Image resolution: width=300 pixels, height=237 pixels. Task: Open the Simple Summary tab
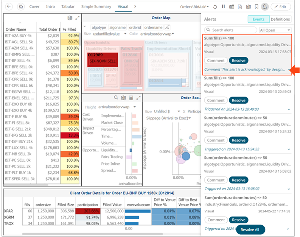click(96, 7)
